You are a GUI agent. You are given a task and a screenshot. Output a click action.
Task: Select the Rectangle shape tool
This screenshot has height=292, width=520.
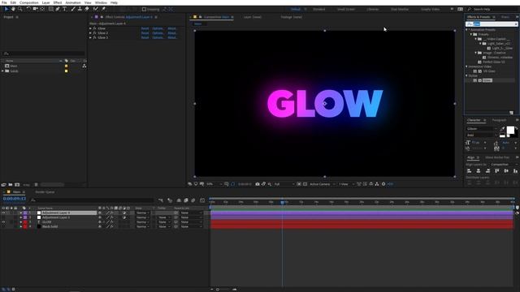[50, 9]
